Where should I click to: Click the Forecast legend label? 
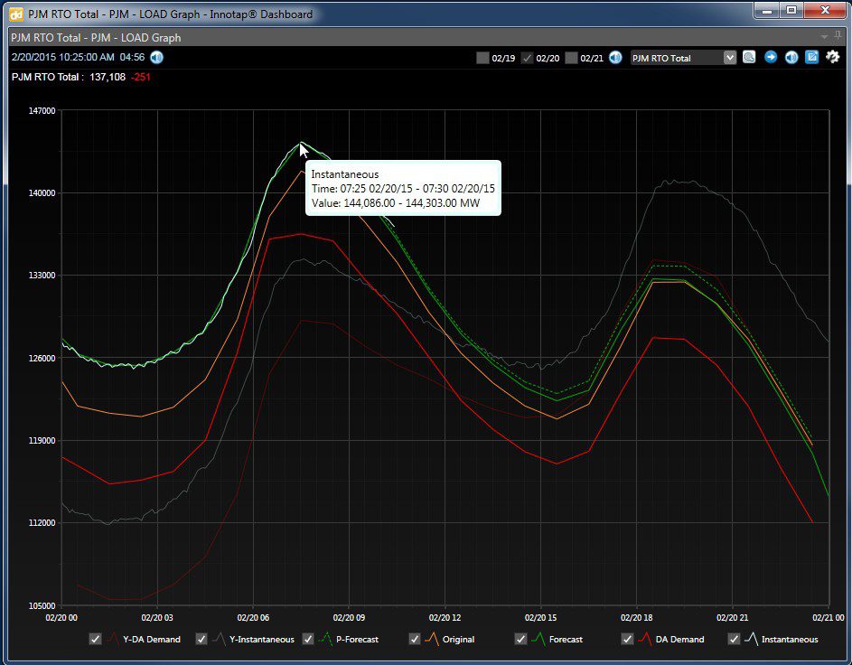coord(566,640)
